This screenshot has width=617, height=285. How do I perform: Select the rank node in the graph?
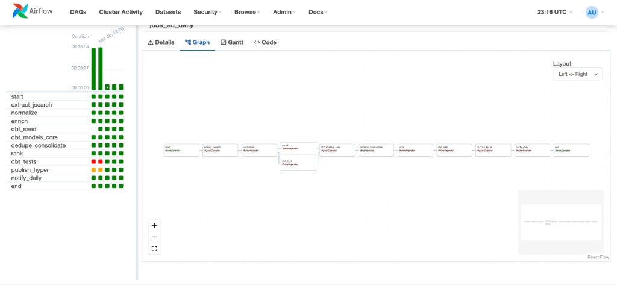[x=415, y=150]
